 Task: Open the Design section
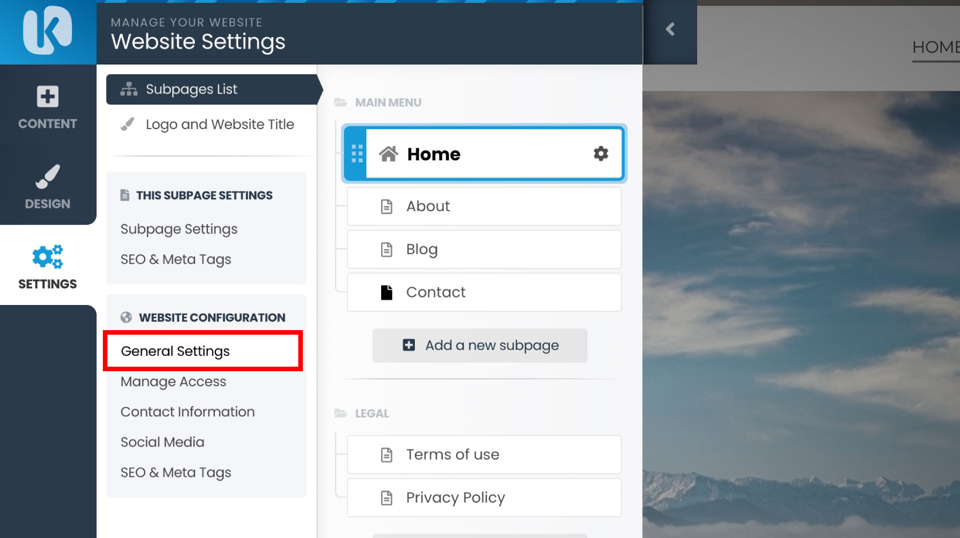click(47, 187)
